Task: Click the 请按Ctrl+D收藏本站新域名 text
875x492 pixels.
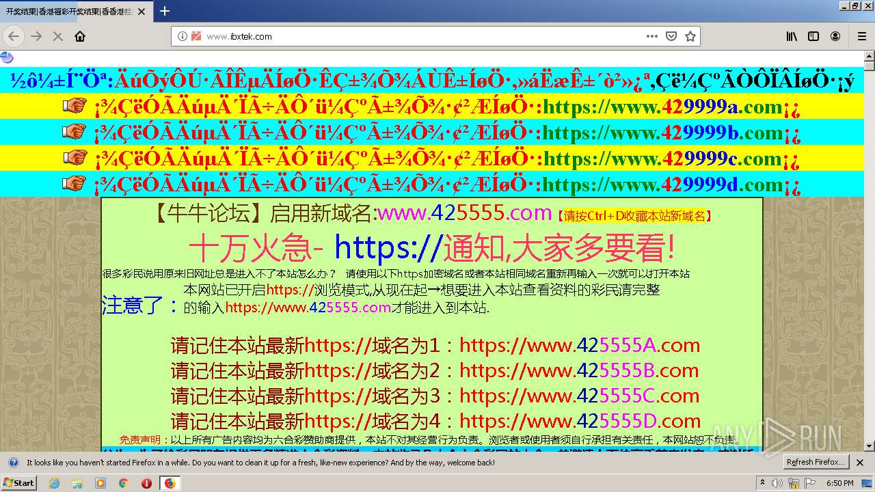Action: [x=635, y=216]
